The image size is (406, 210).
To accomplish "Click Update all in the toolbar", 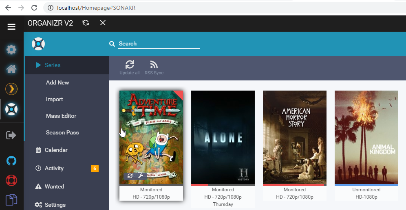I will point(130,67).
